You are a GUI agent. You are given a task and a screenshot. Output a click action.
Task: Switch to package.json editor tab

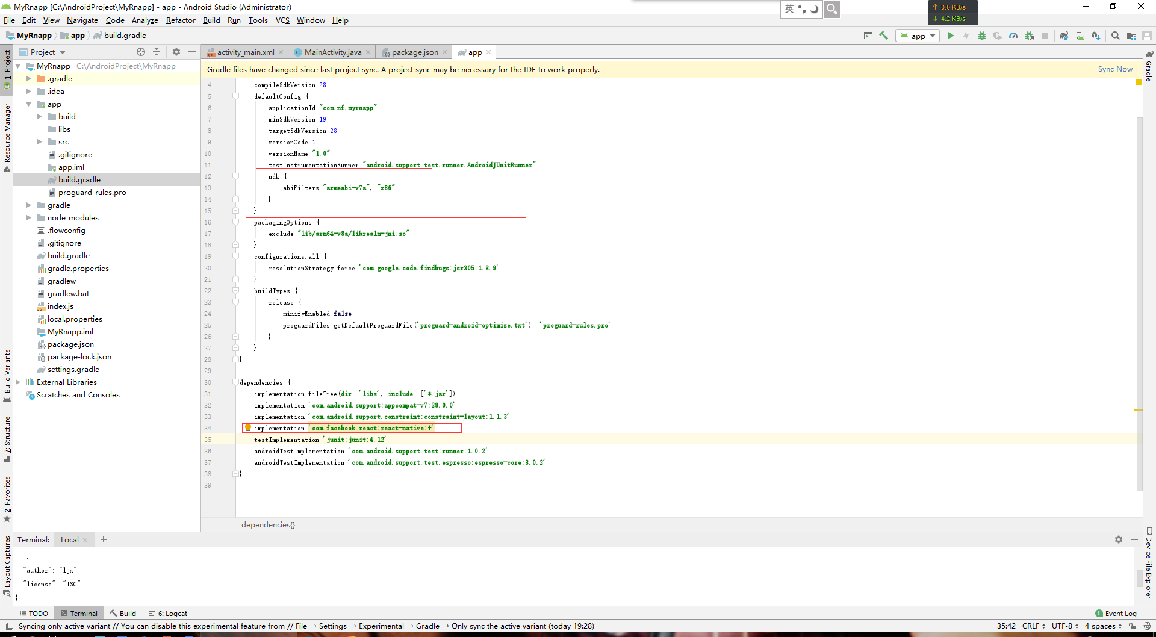coord(414,52)
